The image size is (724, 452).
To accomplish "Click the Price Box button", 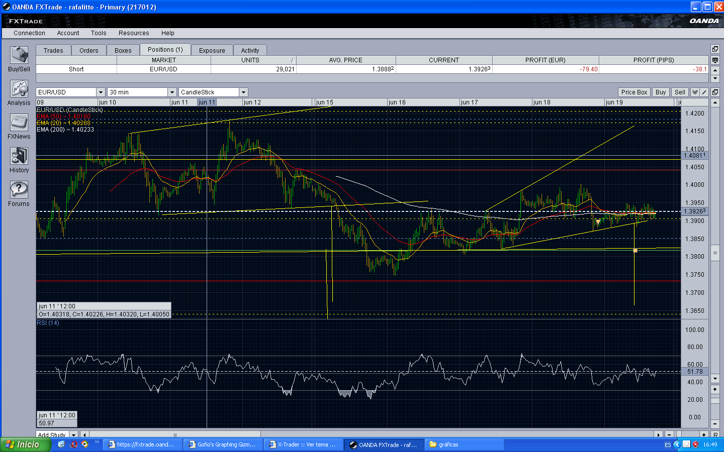I will tap(634, 92).
